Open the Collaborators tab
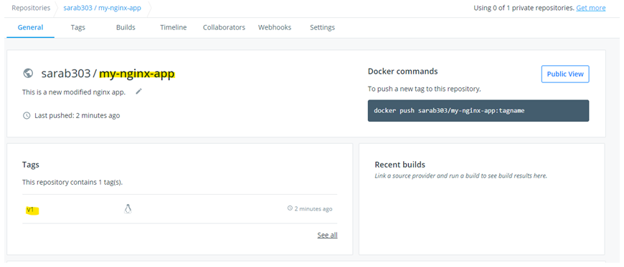Screen dimensions: 624x267 click(x=224, y=27)
